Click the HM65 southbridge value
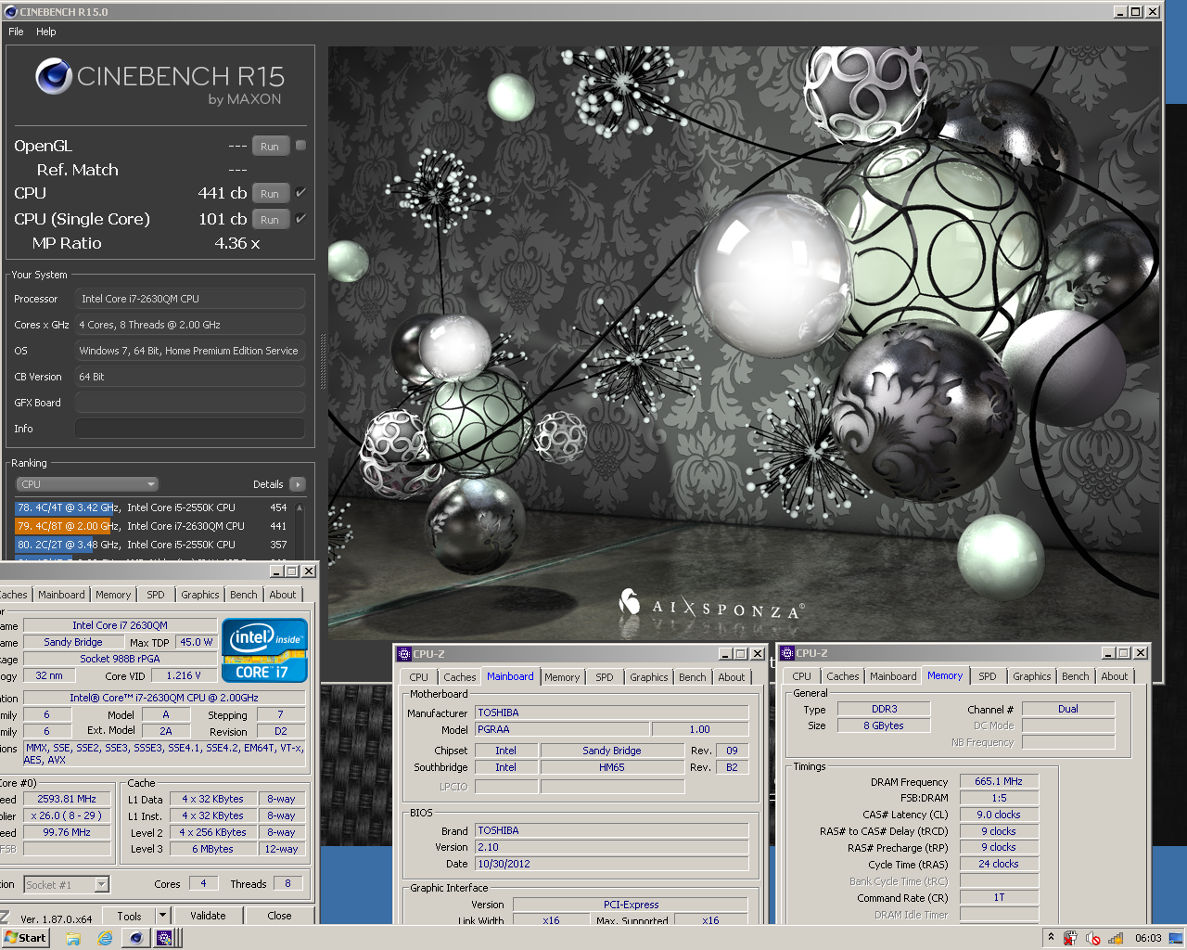This screenshot has width=1187, height=950. pyautogui.click(x=612, y=767)
